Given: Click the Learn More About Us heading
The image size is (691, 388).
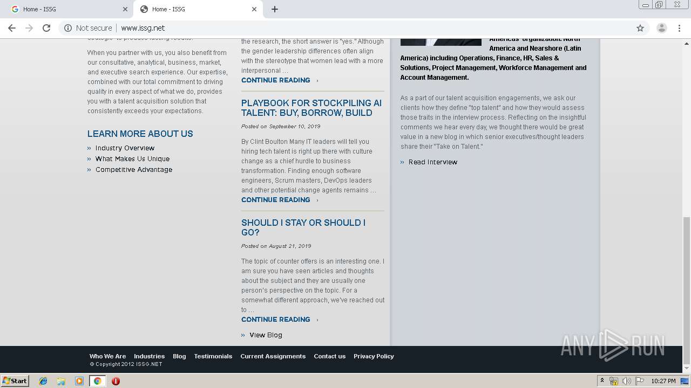Looking at the screenshot, I should (140, 134).
